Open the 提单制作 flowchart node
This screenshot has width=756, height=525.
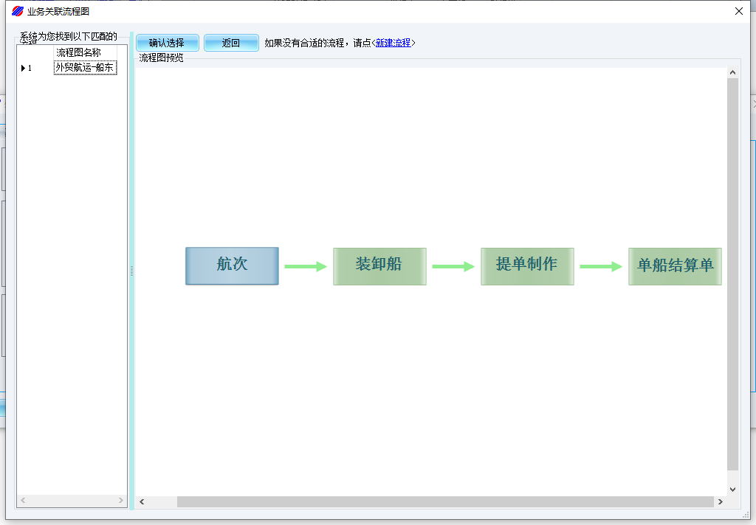527,265
